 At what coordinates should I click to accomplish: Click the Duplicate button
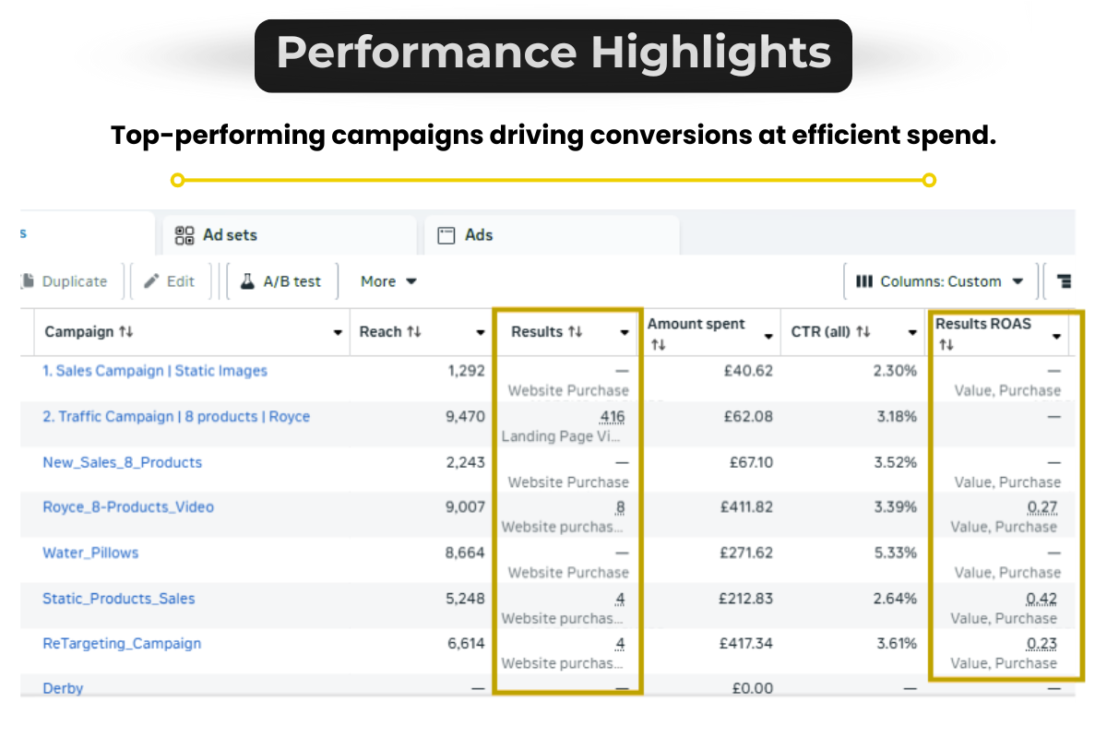[65, 281]
